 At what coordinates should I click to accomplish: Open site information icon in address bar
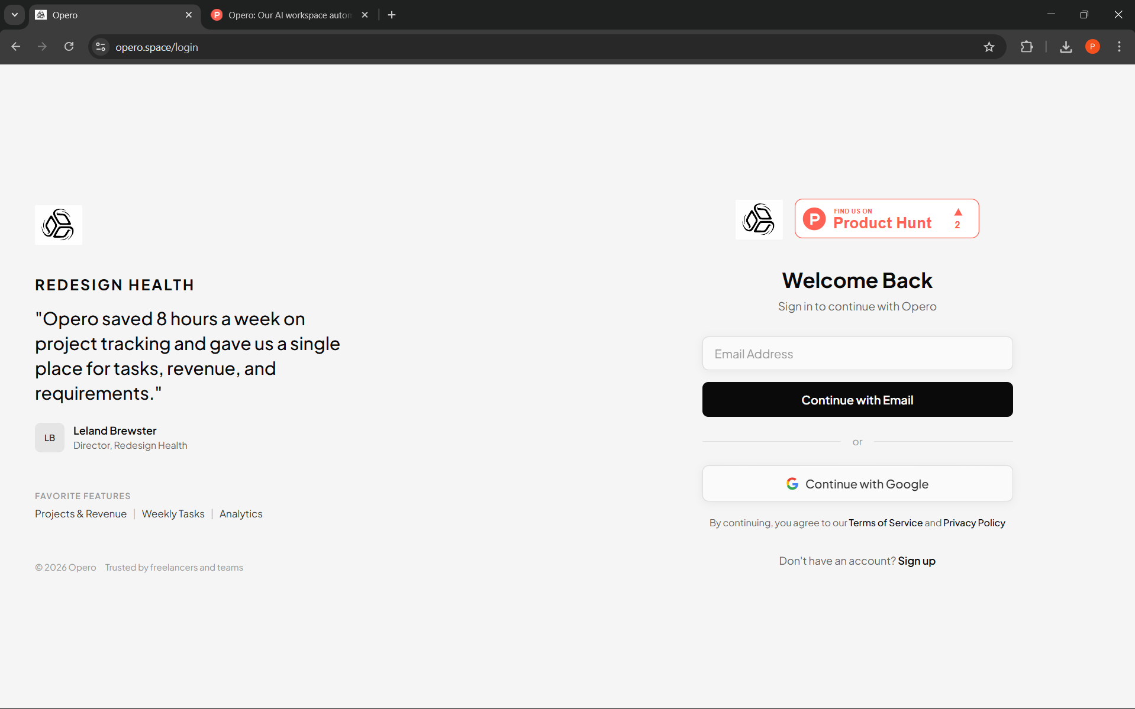101,47
